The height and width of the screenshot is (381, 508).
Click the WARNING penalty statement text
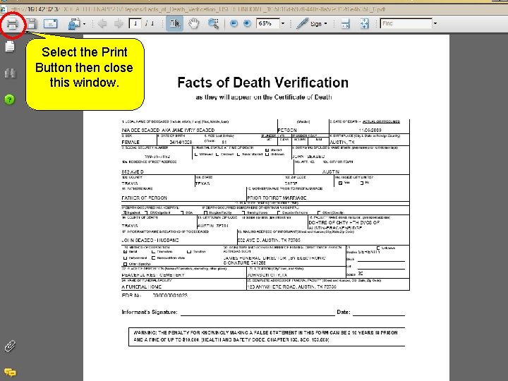tap(266, 337)
